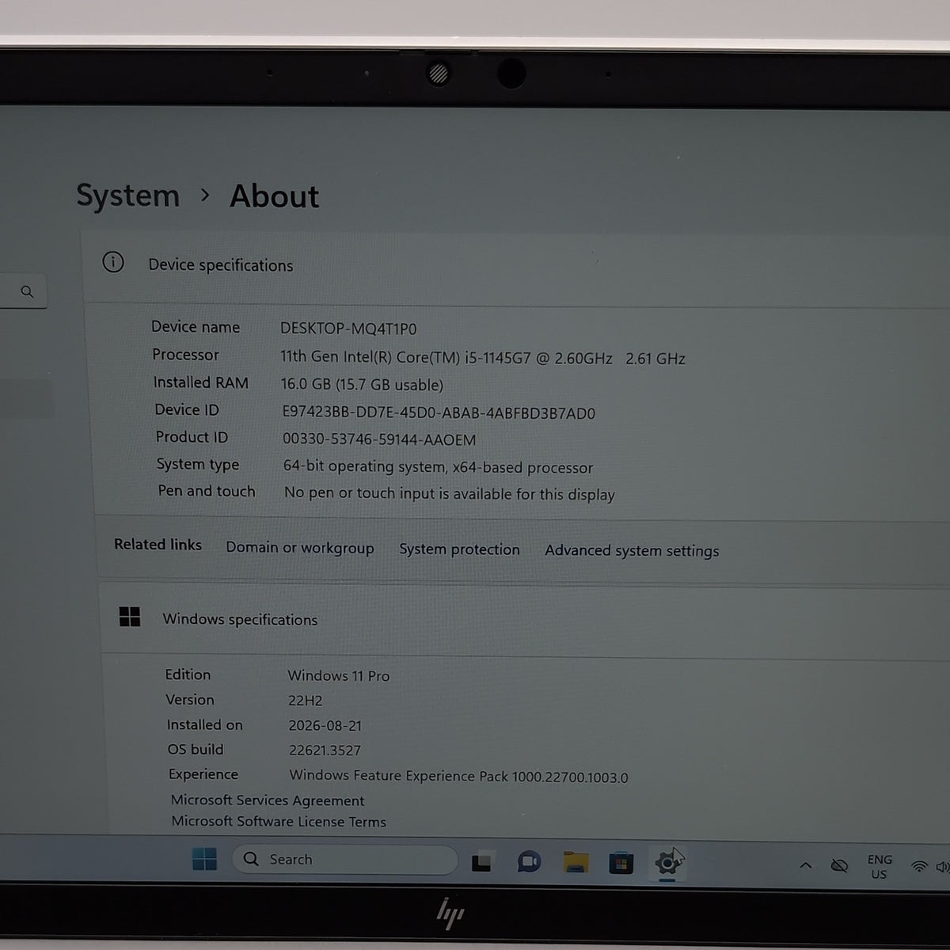Click the Settings search magnifier icon
This screenshot has width=950, height=950.
click(x=27, y=291)
